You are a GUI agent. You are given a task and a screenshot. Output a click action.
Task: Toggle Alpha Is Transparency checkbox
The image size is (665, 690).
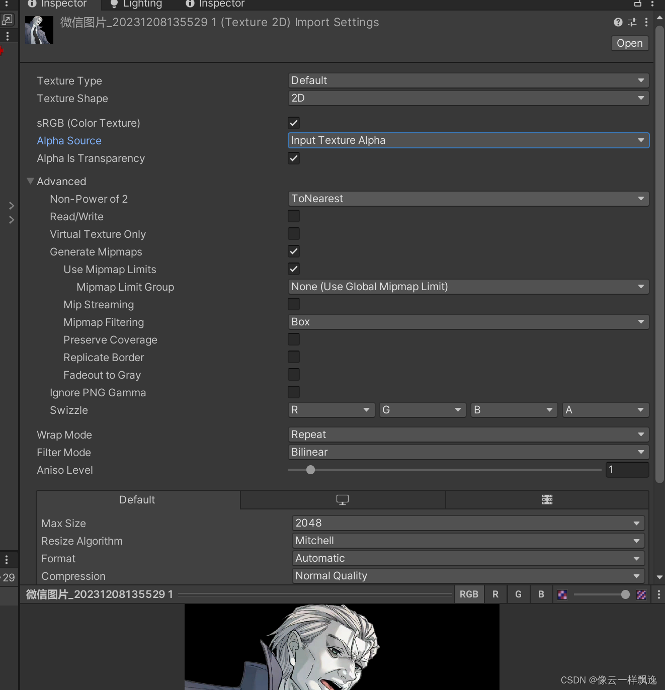(294, 158)
